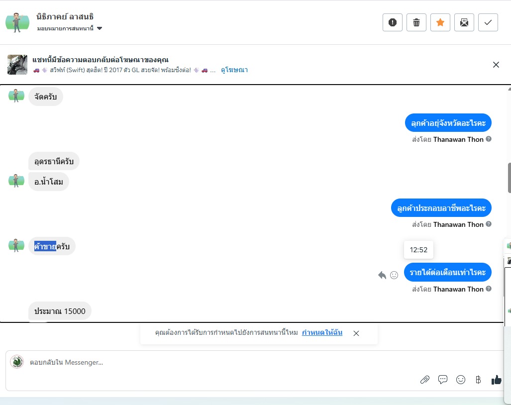Click the ดูโฆษณา link
The height and width of the screenshot is (405, 511).
pyautogui.click(x=234, y=70)
